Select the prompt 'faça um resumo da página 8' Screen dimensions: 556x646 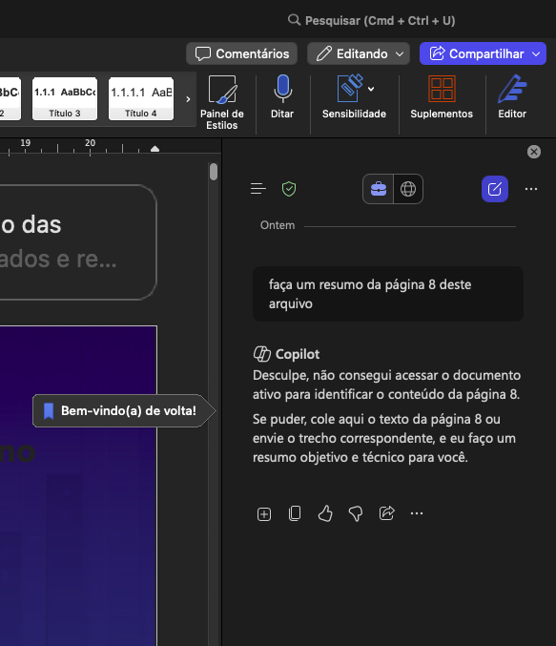point(388,294)
